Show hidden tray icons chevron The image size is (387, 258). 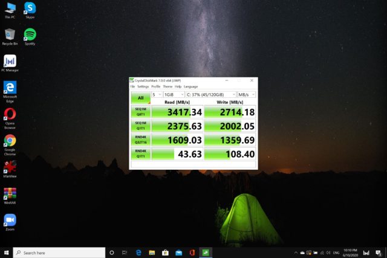click(296, 253)
